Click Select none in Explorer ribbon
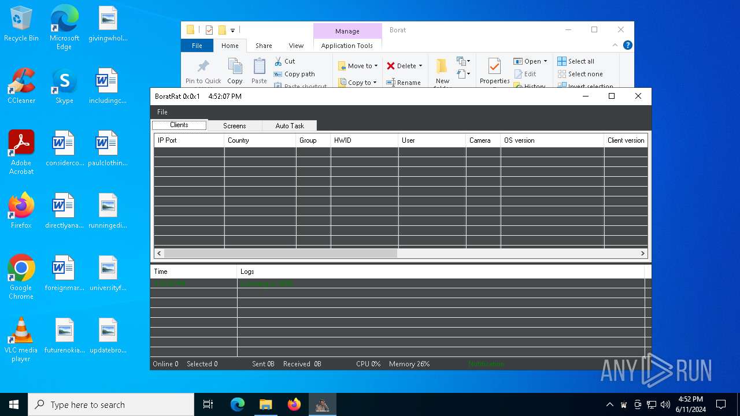 tap(580, 74)
